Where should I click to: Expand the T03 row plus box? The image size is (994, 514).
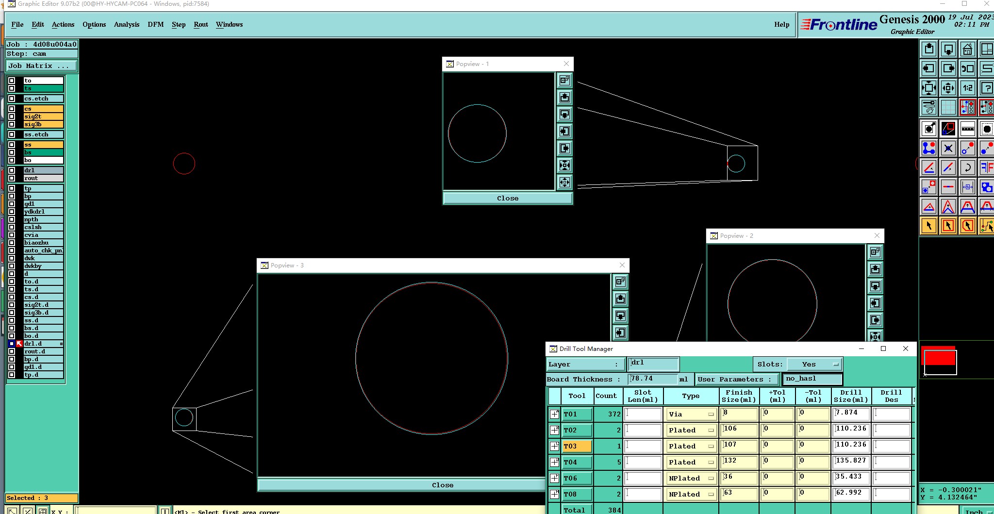554,446
